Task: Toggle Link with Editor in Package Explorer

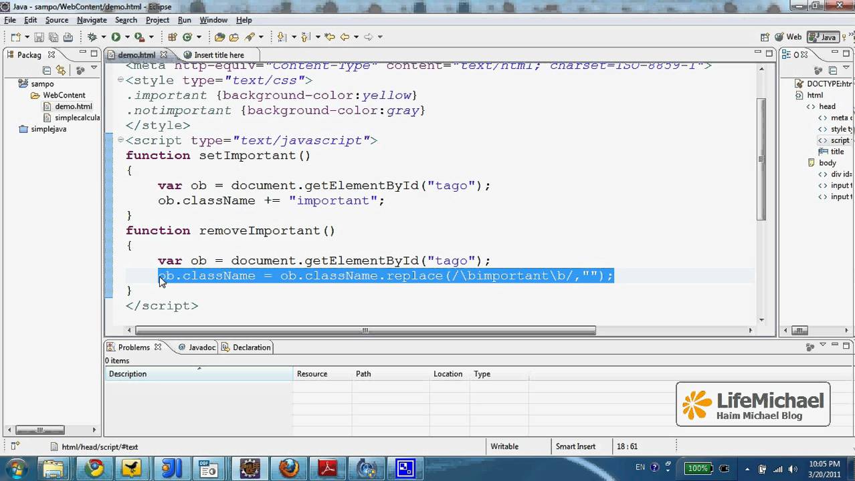Action: [61, 69]
